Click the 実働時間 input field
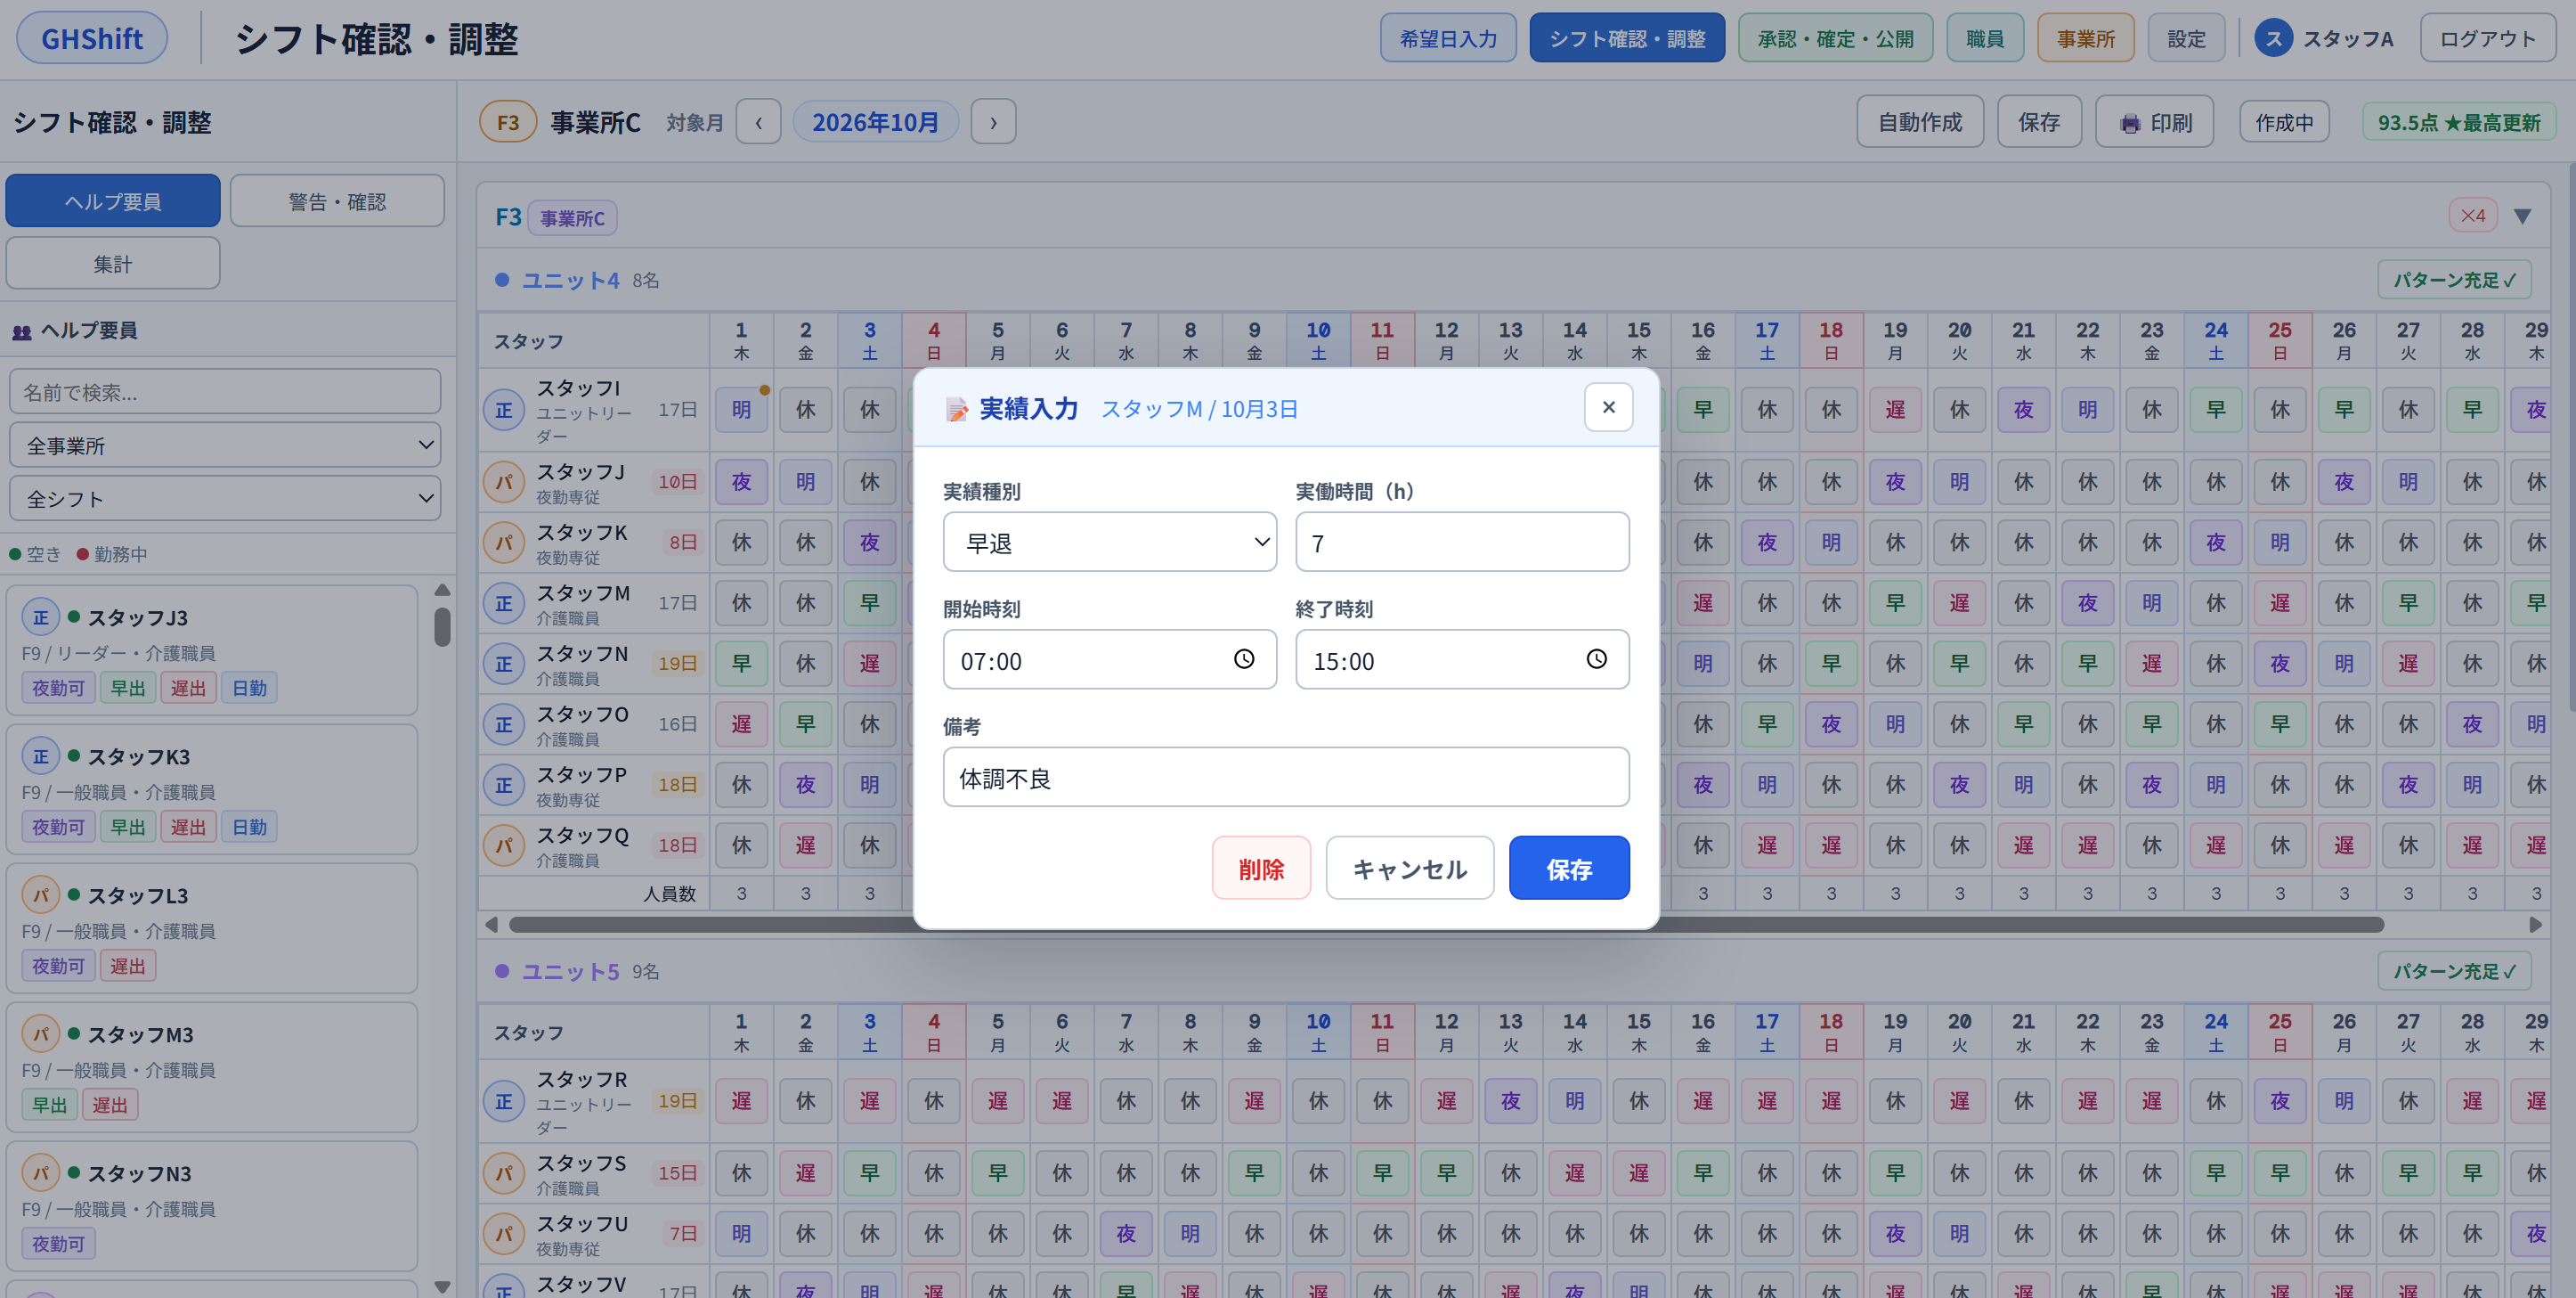 click(x=1462, y=543)
